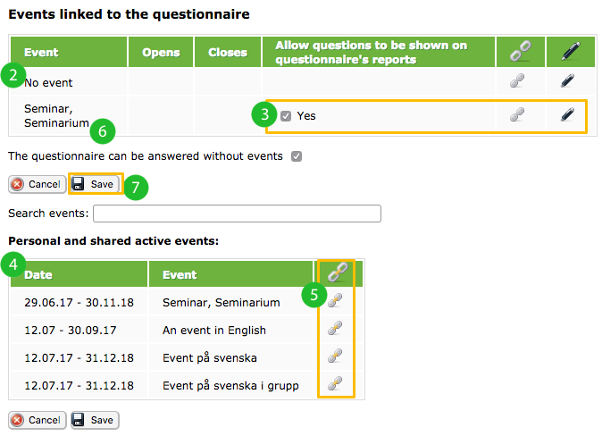Image resolution: width=602 pixels, height=436 pixels.
Task: Click the Opens column header
Action: (x=161, y=52)
